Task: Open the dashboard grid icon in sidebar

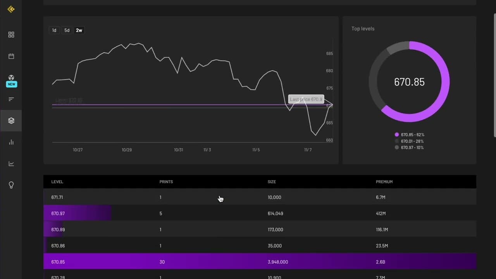Action: (11, 35)
